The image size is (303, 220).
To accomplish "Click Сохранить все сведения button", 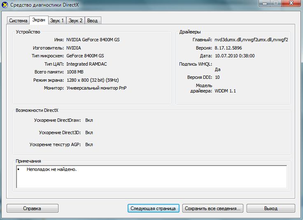I will [213, 208].
